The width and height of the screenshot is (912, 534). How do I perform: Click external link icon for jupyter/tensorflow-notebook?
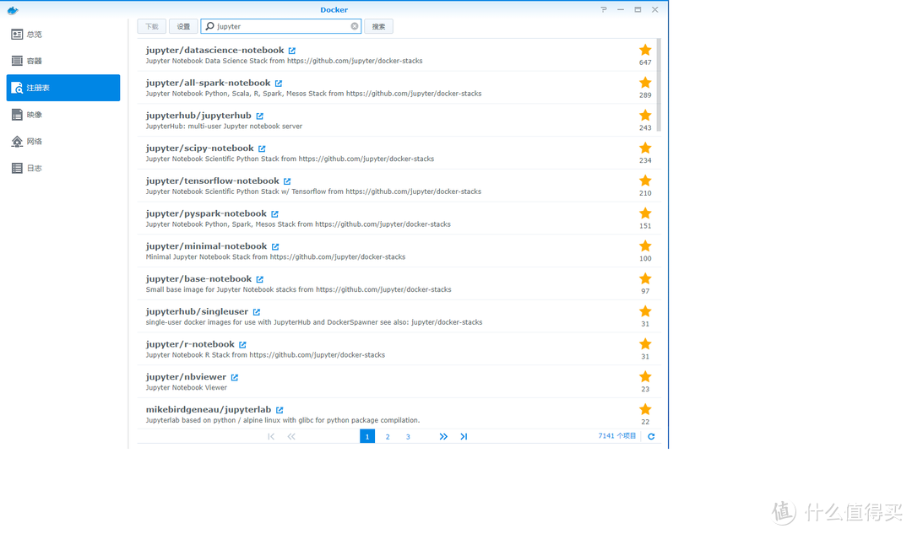pos(287,181)
